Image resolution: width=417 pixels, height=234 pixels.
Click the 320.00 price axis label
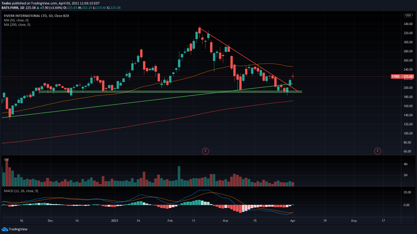pyautogui.click(x=408, y=33)
